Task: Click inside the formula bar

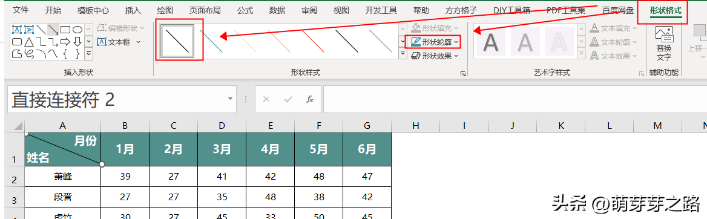Action: click(x=515, y=99)
